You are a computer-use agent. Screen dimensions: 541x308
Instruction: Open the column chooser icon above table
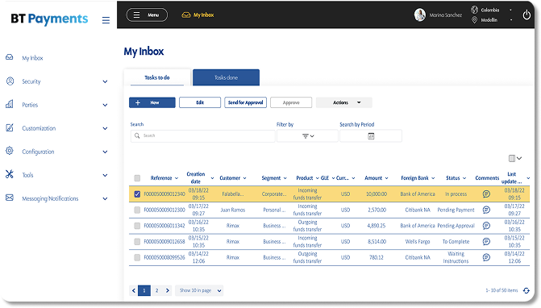pyautogui.click(x=514, y=158)
